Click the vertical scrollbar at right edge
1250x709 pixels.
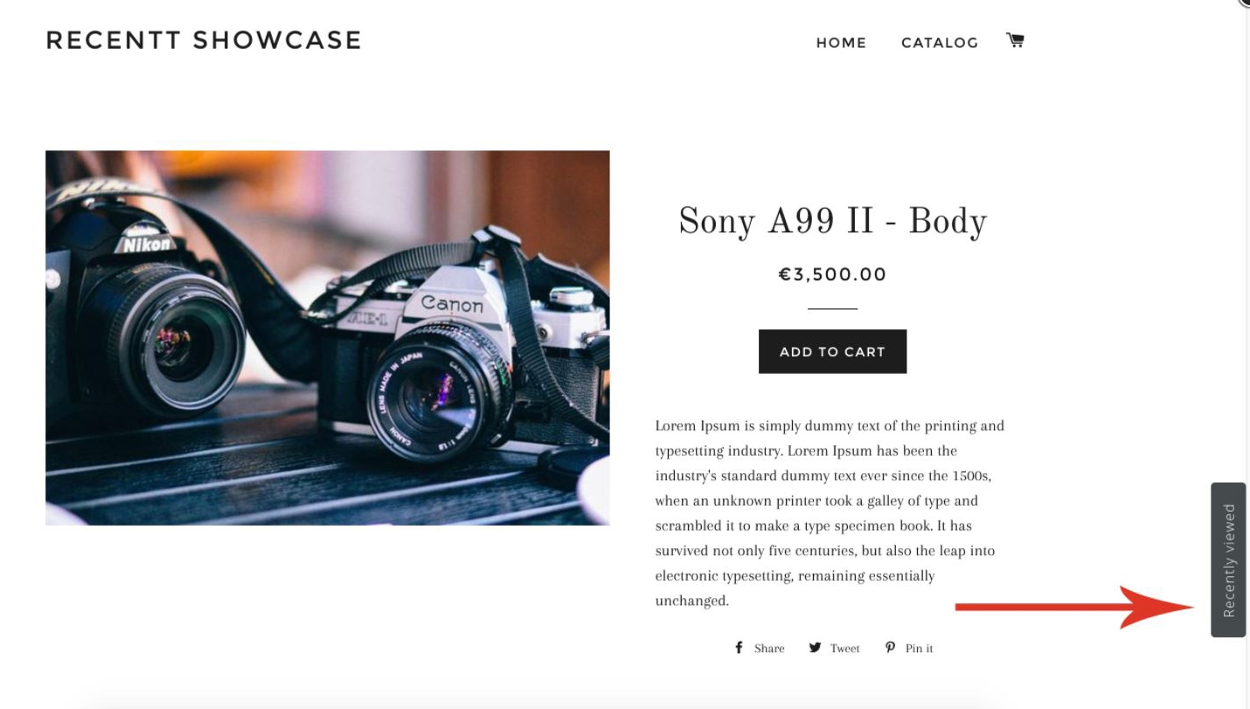point(1247,354)
